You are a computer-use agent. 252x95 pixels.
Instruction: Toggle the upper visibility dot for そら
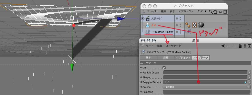[180, 24]
